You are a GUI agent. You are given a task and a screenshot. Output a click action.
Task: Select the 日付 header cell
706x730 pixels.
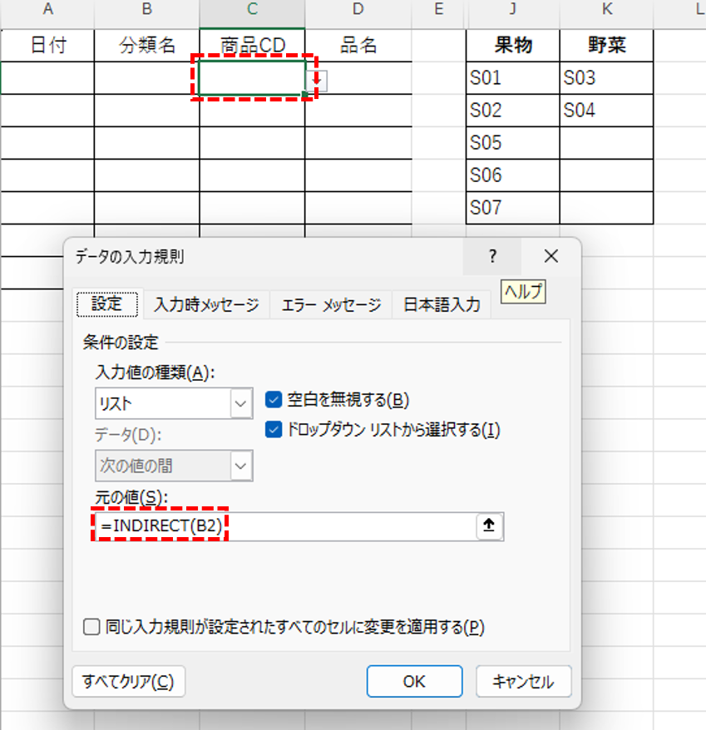coord(47,45)
